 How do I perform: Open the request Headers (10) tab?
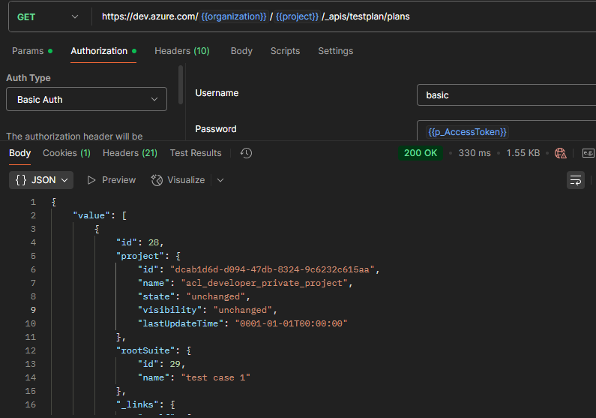181,51
